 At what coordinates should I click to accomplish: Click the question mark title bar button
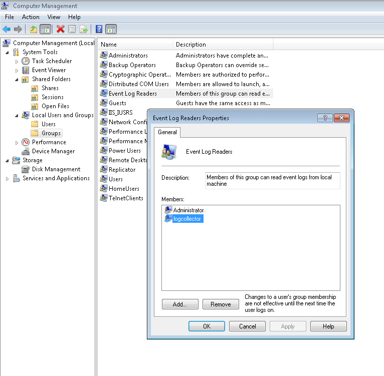point(325,118)
